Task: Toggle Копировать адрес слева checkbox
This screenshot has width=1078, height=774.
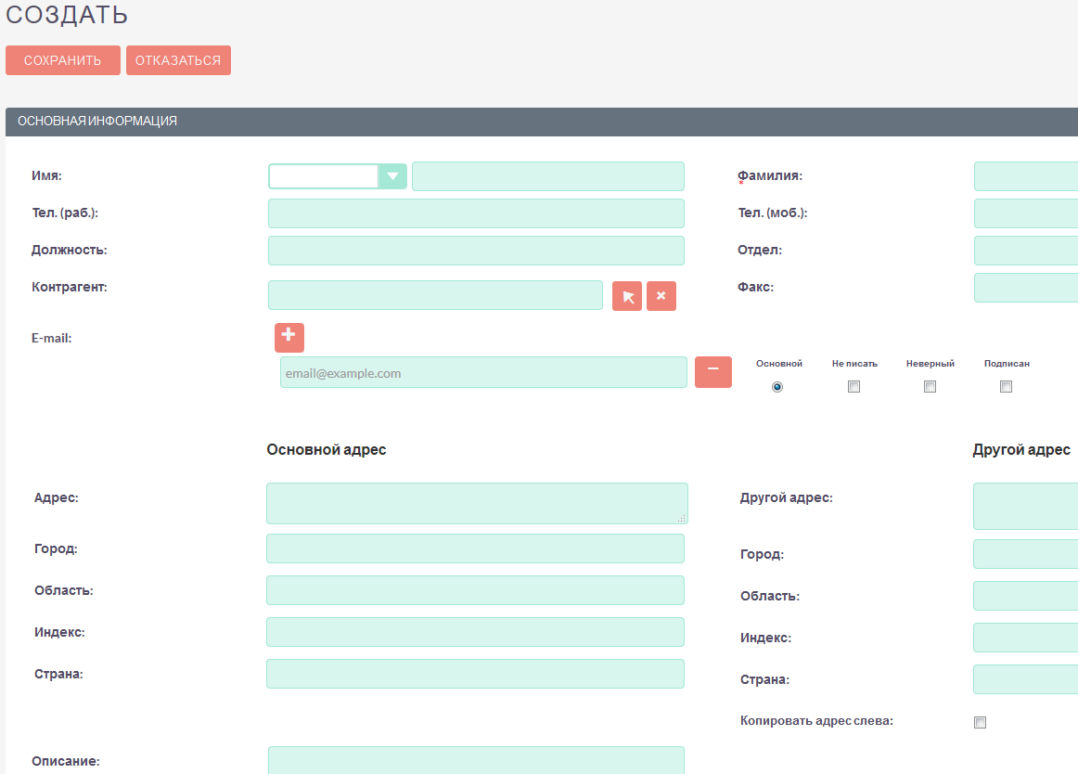Action: click(980, 723)
